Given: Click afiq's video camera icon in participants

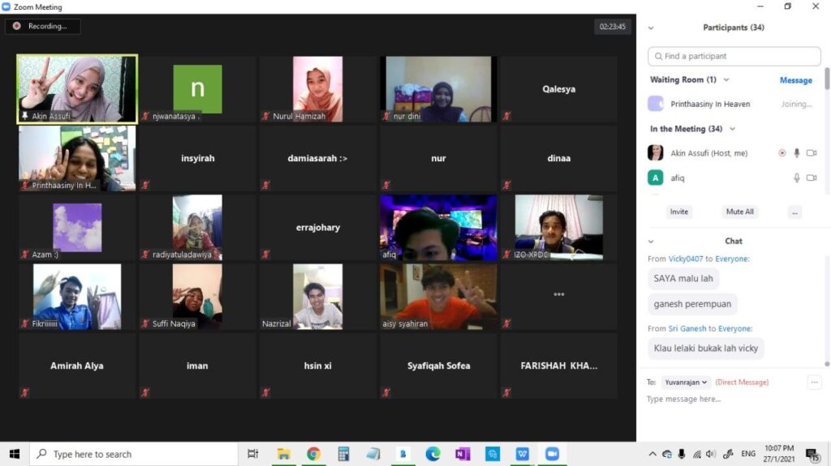Looking at the screenshot, I should coord(812,177).
